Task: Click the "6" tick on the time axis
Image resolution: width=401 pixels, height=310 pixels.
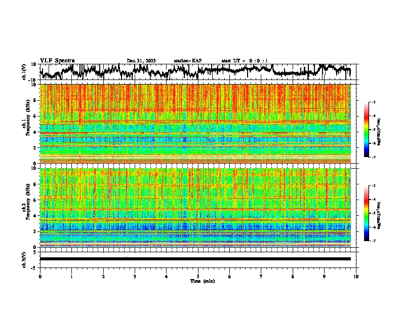Action: pos(230,277)
